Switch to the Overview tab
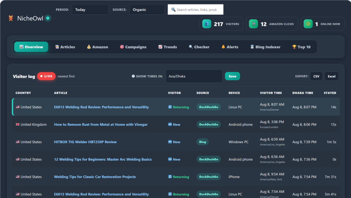 coord(31,47)
